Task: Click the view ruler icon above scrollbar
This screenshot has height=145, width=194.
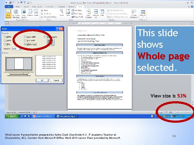Action: pyautogui.click(x=192, y=23)
